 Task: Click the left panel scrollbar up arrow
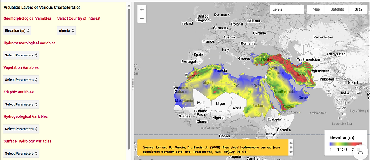pos(129,5)
